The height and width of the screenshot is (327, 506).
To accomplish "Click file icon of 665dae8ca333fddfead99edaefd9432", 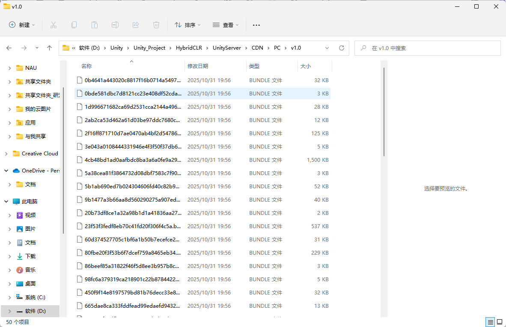I will (80, 306).
